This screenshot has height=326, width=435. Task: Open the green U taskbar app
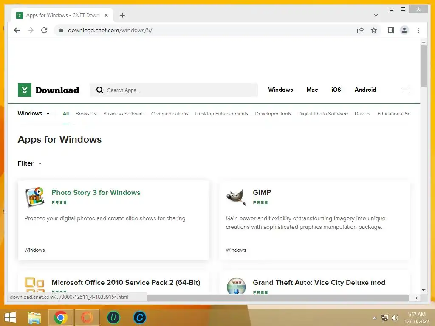click(113, 318)
